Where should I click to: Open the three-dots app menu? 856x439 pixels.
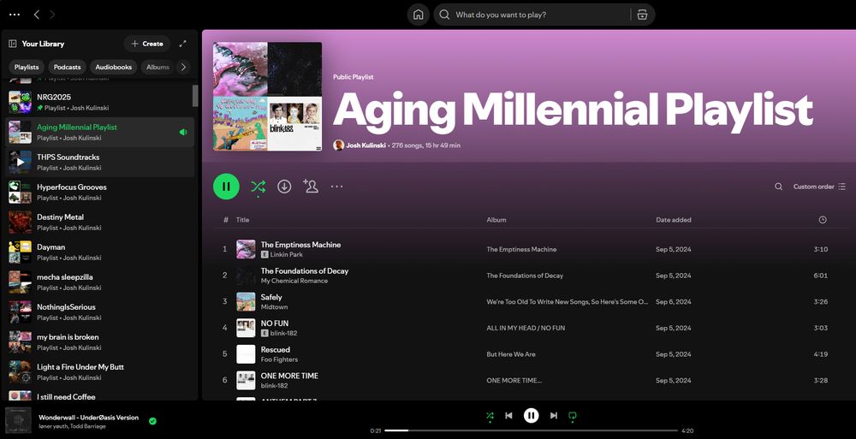15,15
